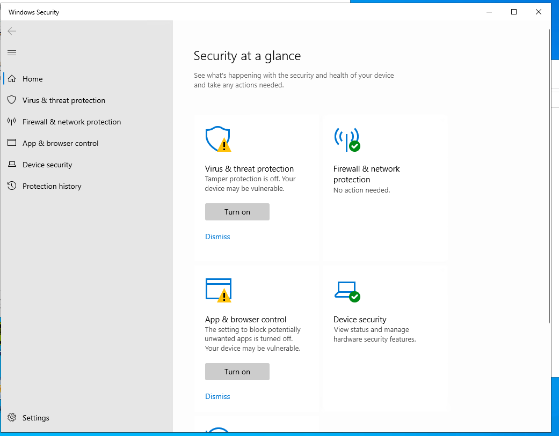Turn on Tamper protection under Virus & threat

(x=237, y=212)
